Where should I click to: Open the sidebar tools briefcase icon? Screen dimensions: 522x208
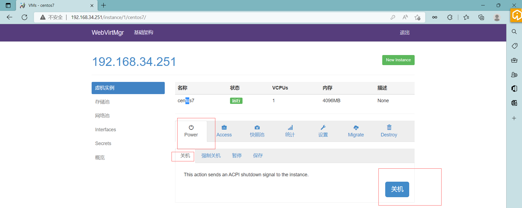(x=514, y=60)
